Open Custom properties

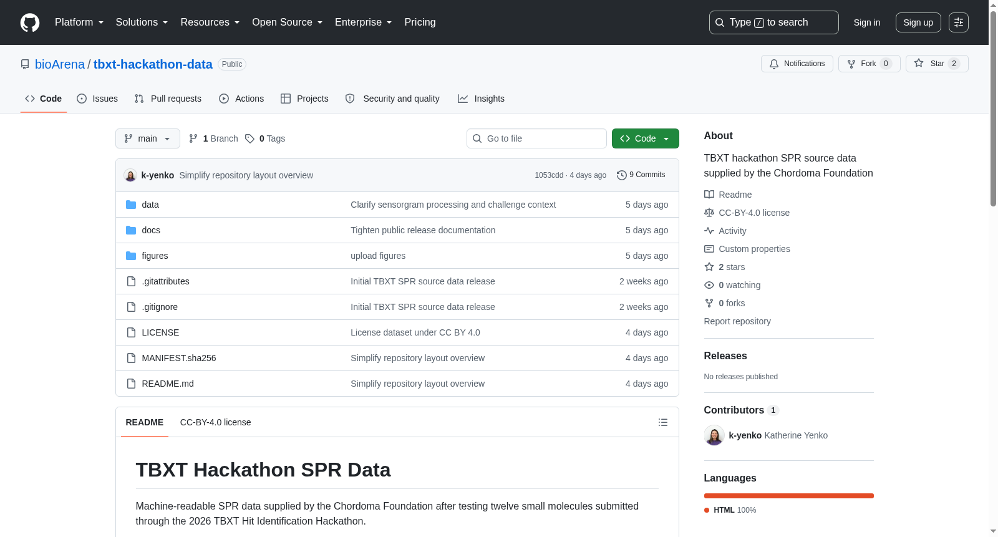coord(747,249)
